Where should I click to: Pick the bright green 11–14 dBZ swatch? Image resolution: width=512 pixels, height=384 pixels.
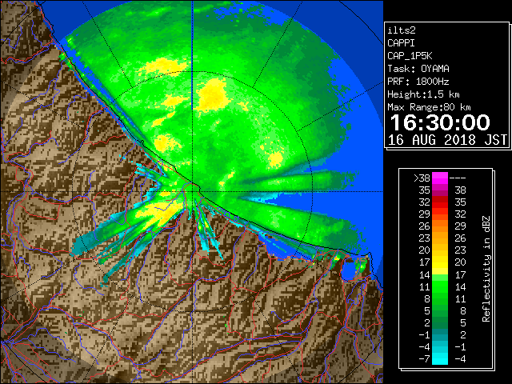440,286
